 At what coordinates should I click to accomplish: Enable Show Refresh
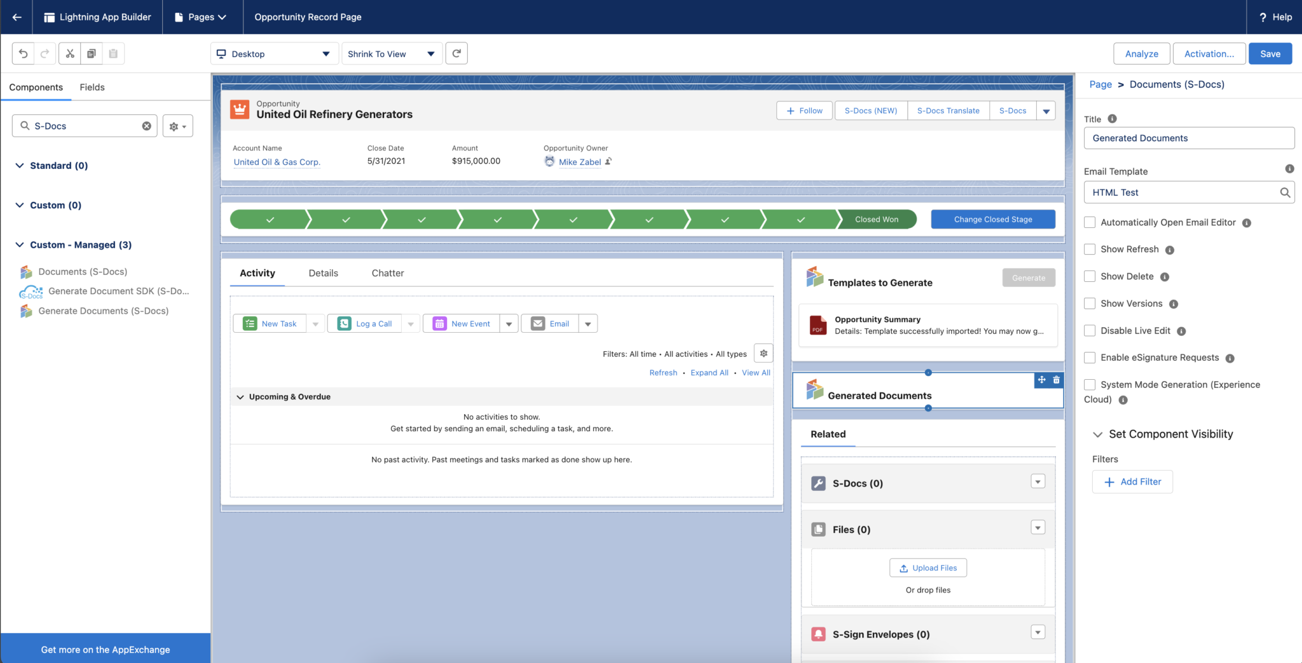tap(1089, 249)
